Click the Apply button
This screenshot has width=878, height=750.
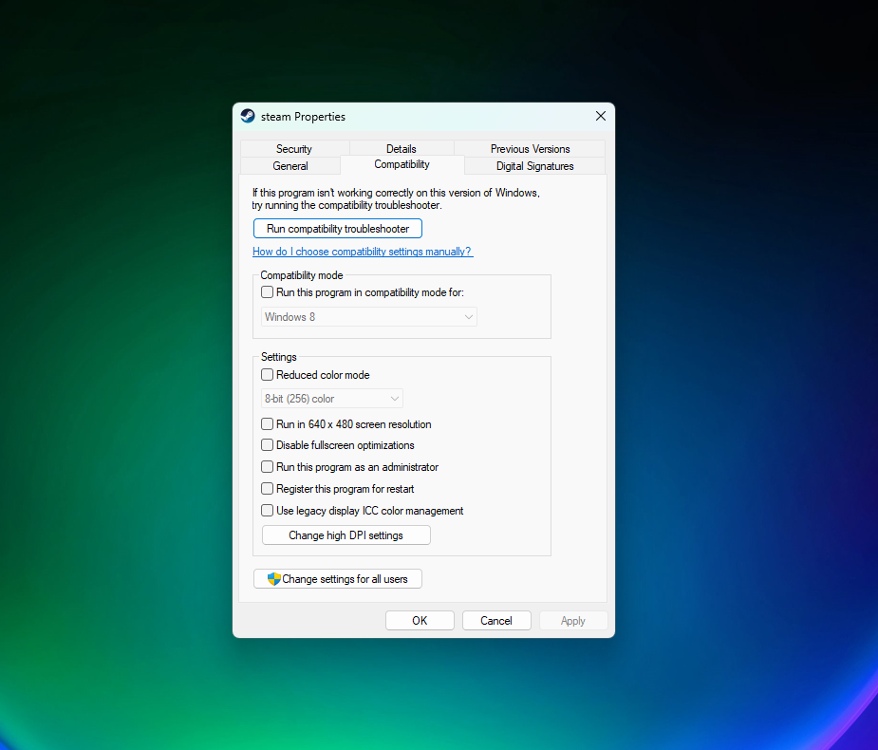pyautogui.click(x=572, y=621)
